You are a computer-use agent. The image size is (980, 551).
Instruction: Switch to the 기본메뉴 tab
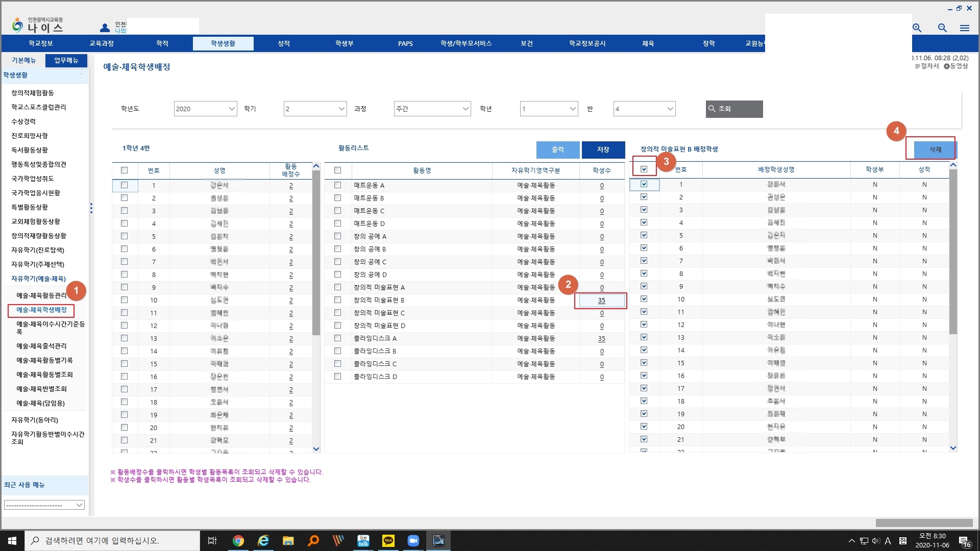(x=23, y=60)
